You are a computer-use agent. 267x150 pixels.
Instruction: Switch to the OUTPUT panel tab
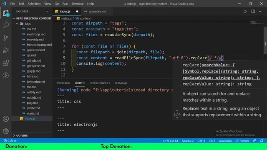point(80,83)
